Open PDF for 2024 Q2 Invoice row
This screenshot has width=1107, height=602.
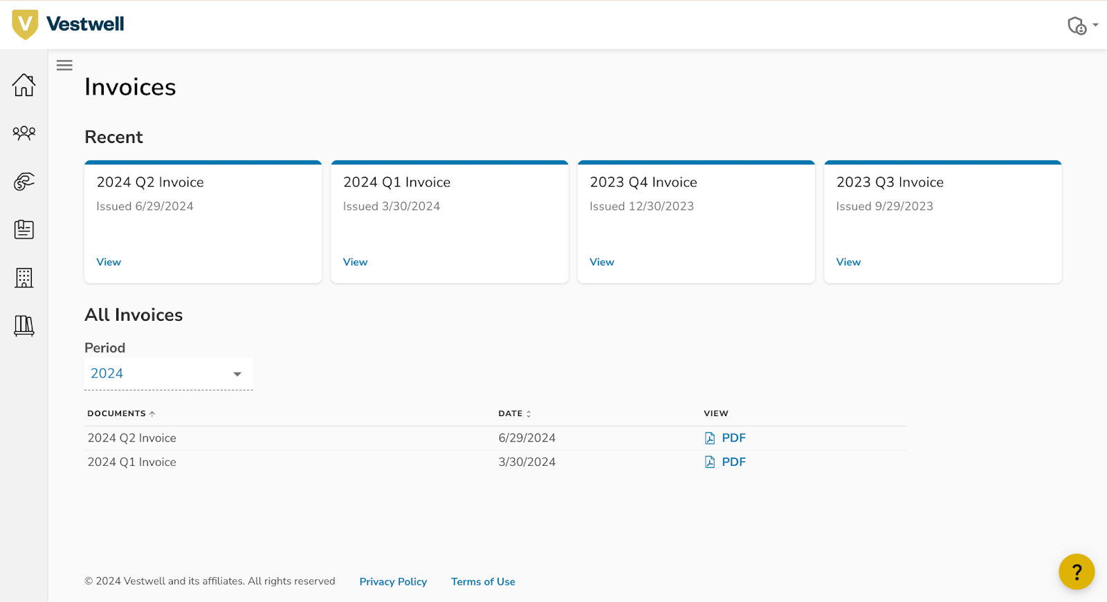click(x=725, y=438)
